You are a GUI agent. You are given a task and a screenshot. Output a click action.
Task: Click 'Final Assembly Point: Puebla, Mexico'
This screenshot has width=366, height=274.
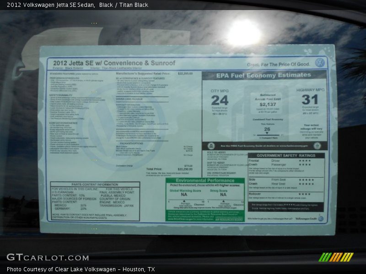[117, 194]
